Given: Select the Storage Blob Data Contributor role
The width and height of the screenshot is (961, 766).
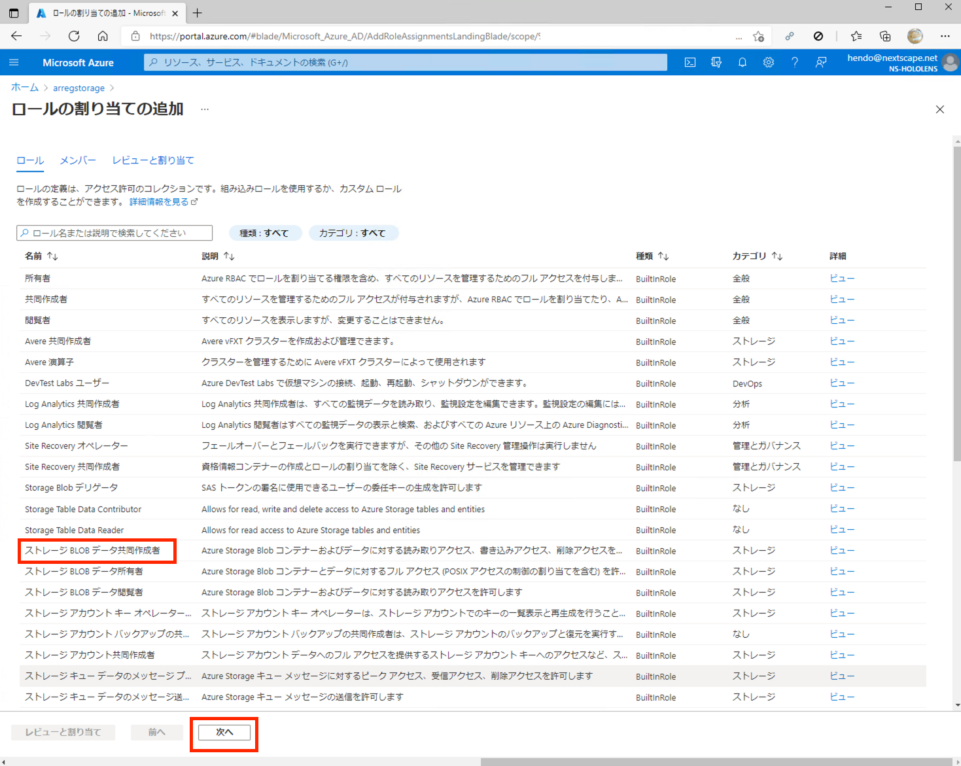Looking at the screenshot, I should coord(92,551).
